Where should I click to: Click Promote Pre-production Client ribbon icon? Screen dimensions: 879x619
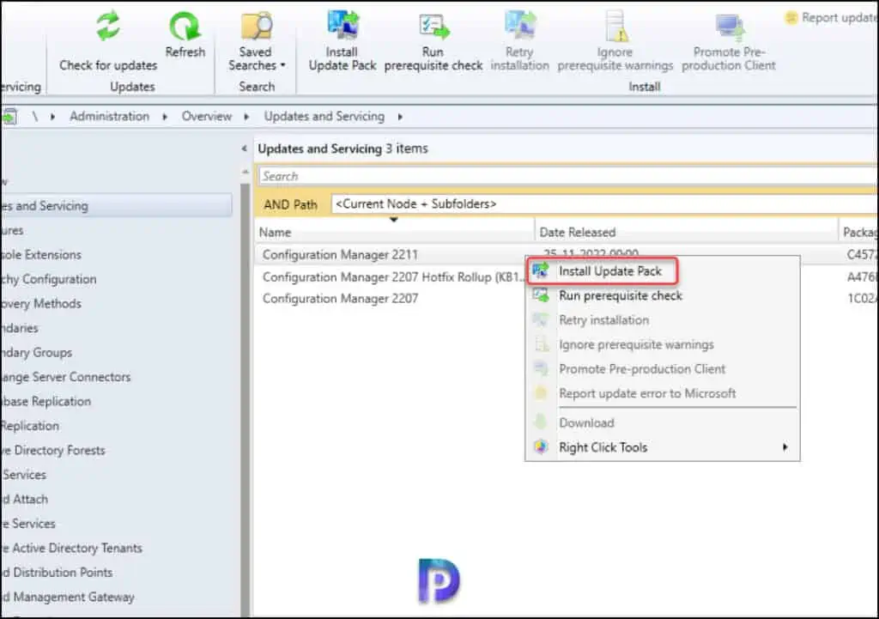pyautogui.click(x=730, y=27)
